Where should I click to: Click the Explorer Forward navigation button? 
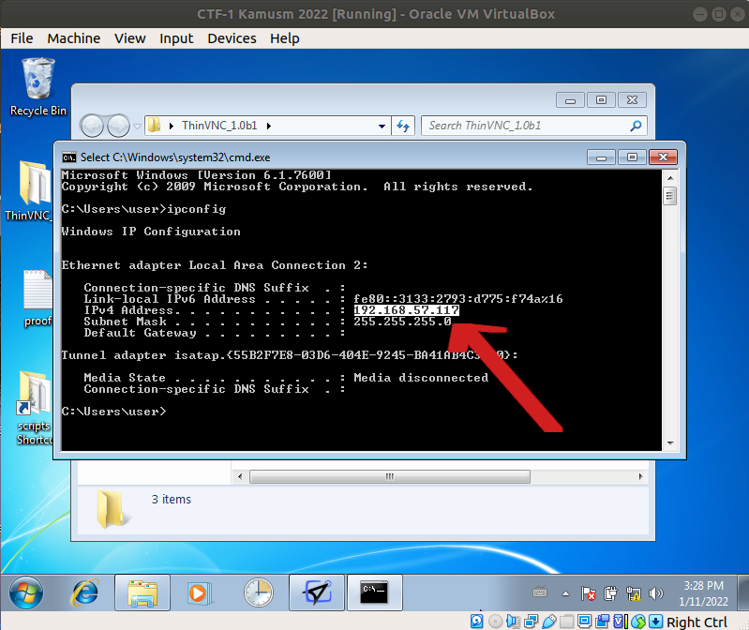118,127
